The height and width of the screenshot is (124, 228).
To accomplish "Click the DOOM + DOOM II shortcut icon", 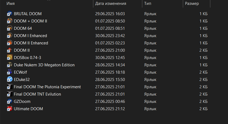I will (10, 21).
